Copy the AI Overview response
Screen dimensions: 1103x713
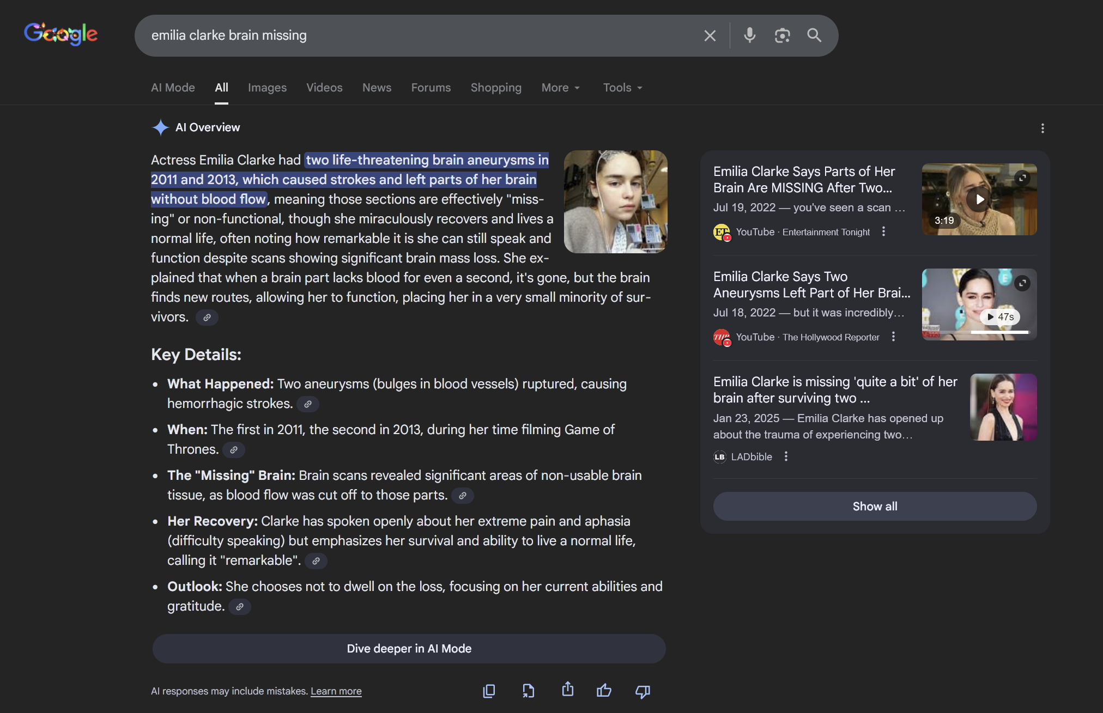[x=489, y=691]
